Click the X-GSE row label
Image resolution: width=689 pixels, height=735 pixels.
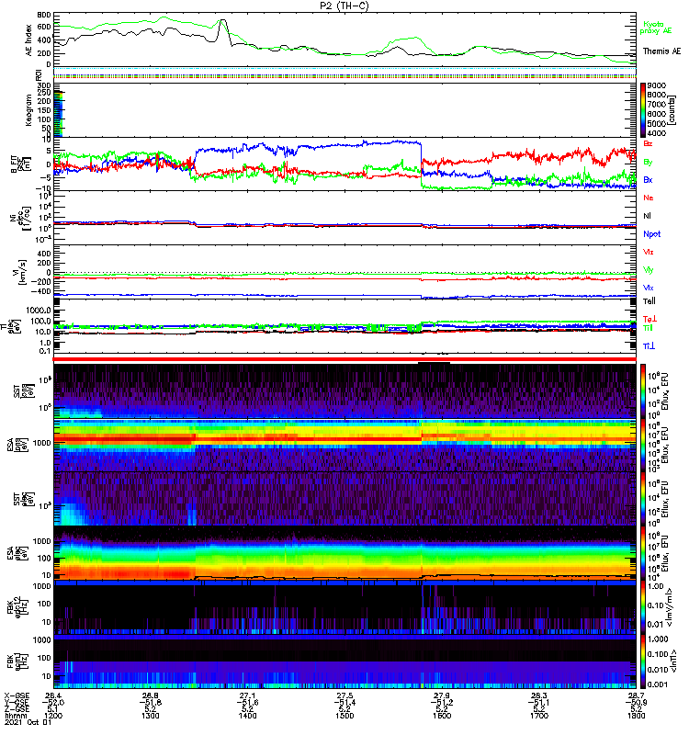pos(17,695)
